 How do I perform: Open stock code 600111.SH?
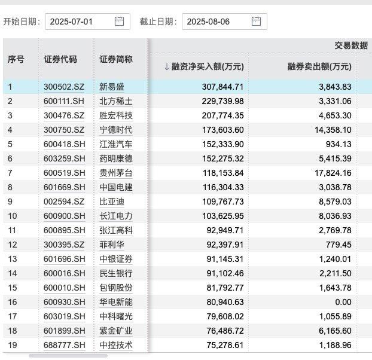pyautogui.click(x=64, y=101)
